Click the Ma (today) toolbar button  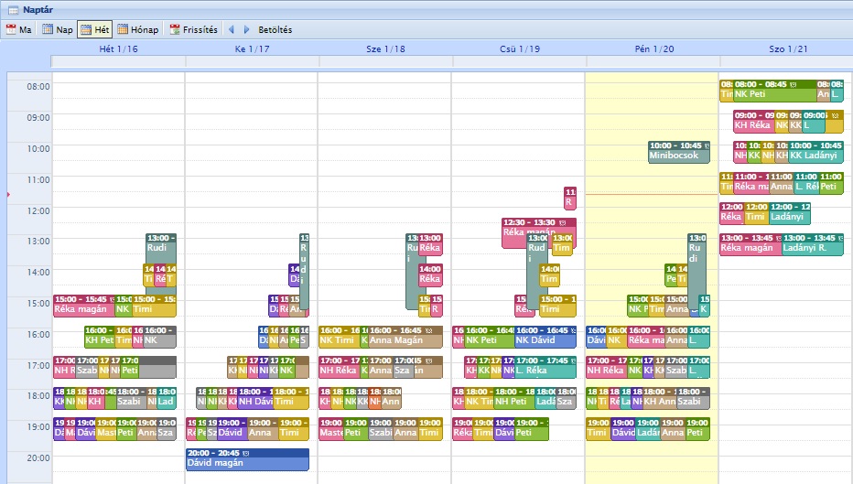pyautogui.click(x=19, y=29)
